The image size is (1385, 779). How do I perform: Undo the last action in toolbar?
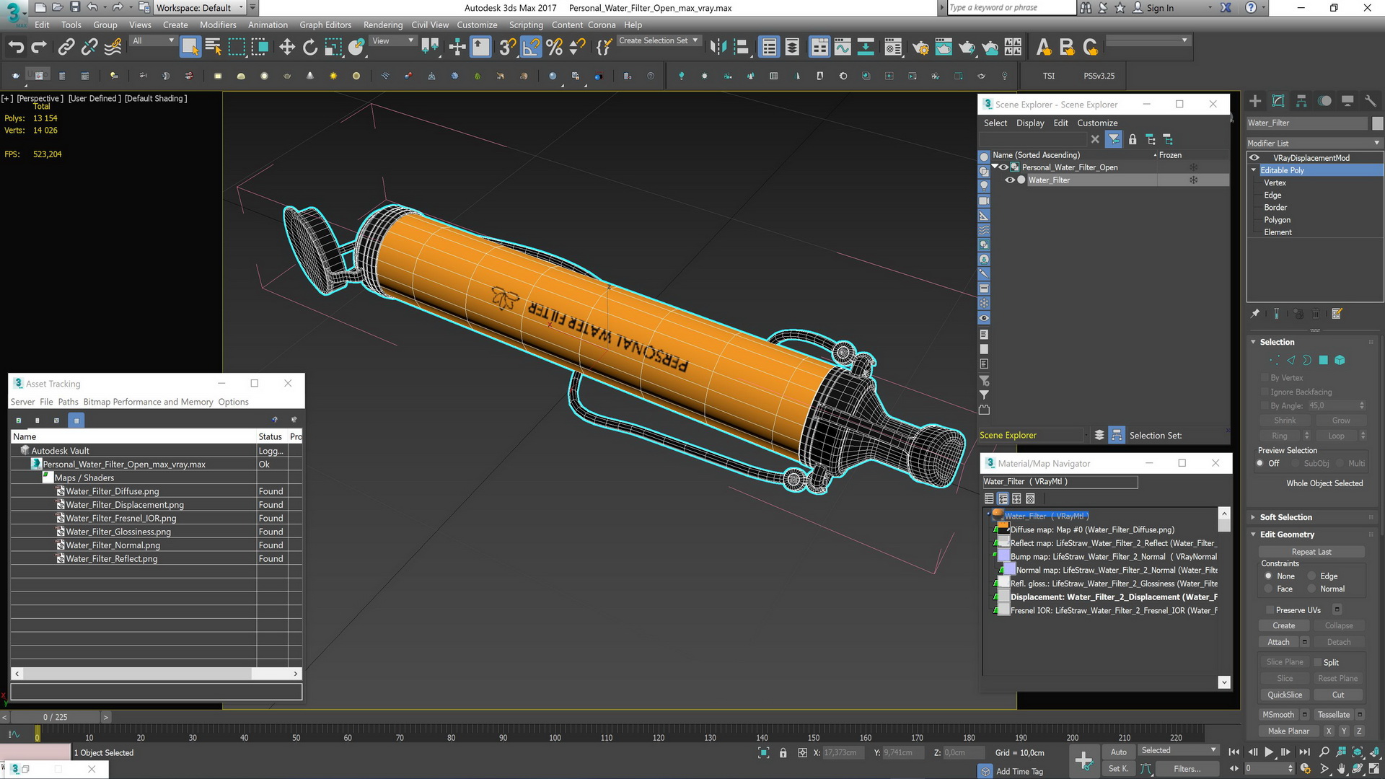(x=16, y=48)
